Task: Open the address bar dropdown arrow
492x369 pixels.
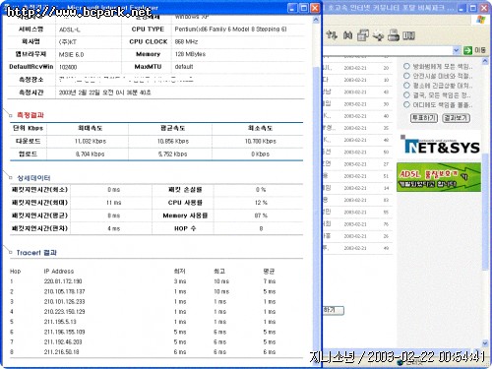Action: pyautogui.click(x=457, y=50)
